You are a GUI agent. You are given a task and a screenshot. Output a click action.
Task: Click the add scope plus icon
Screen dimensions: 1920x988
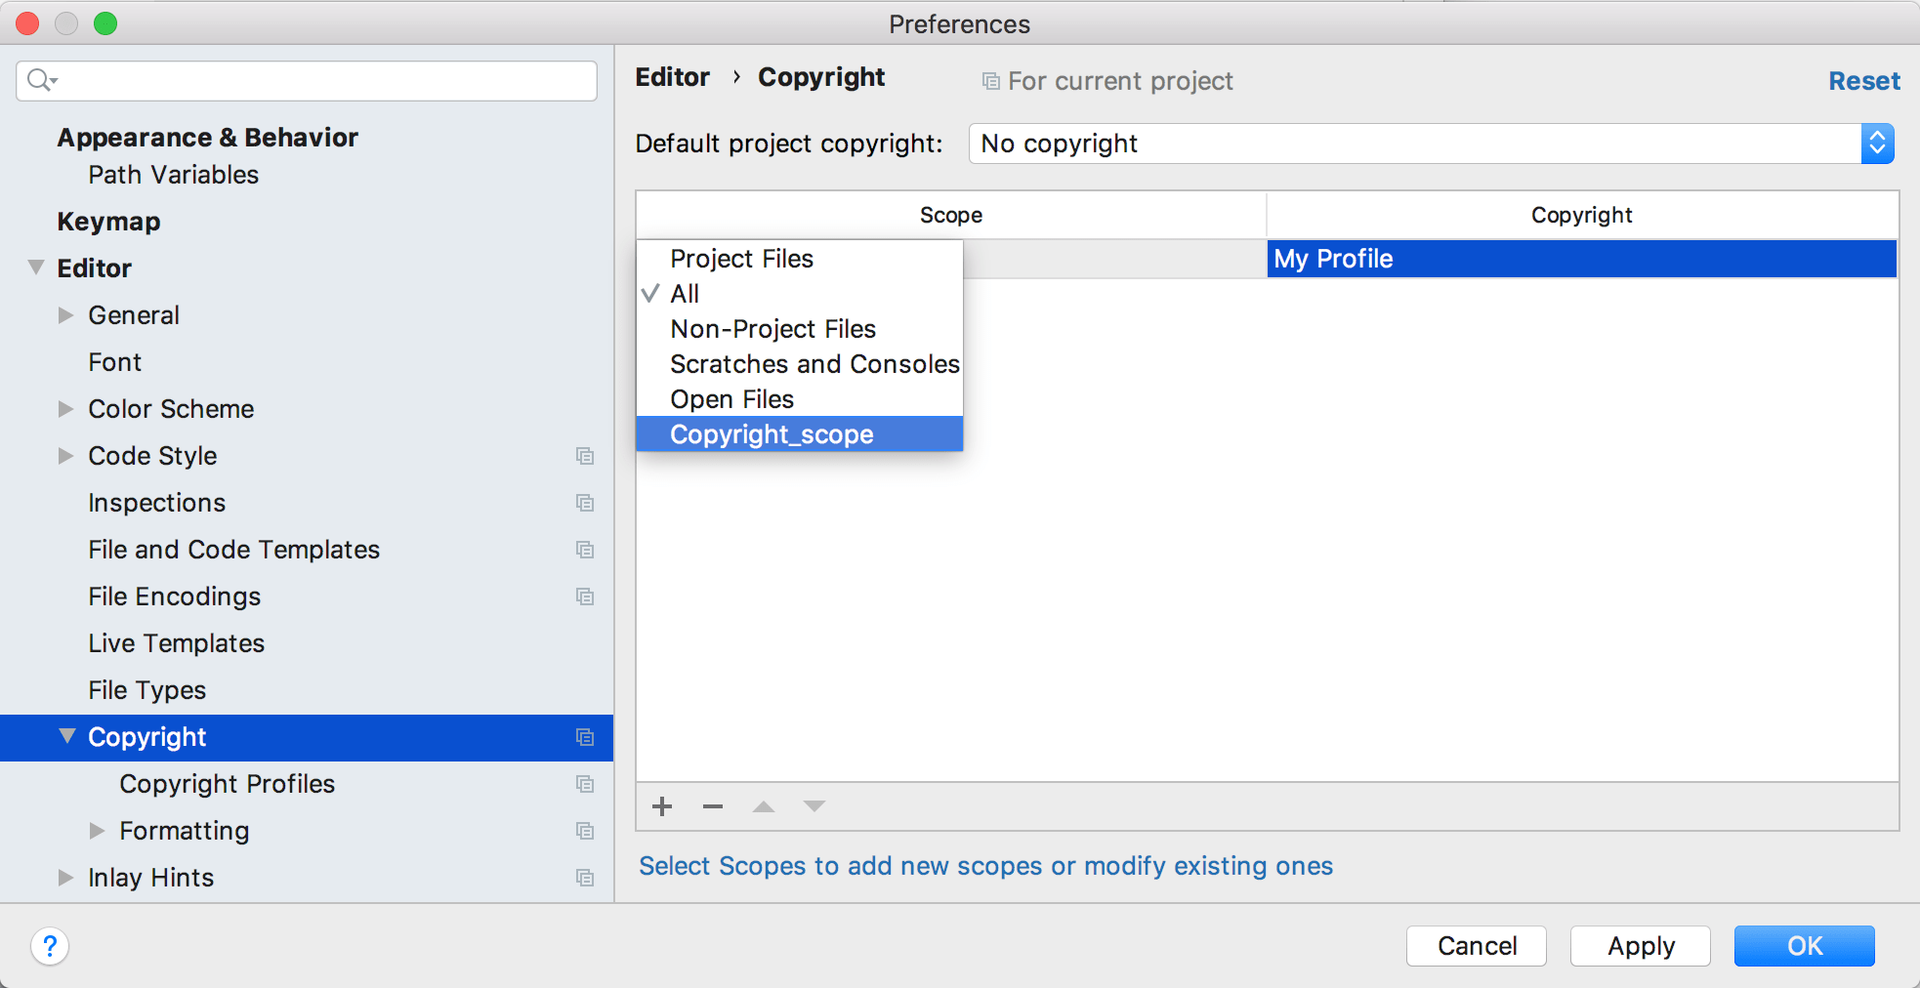tap(661, 806)
